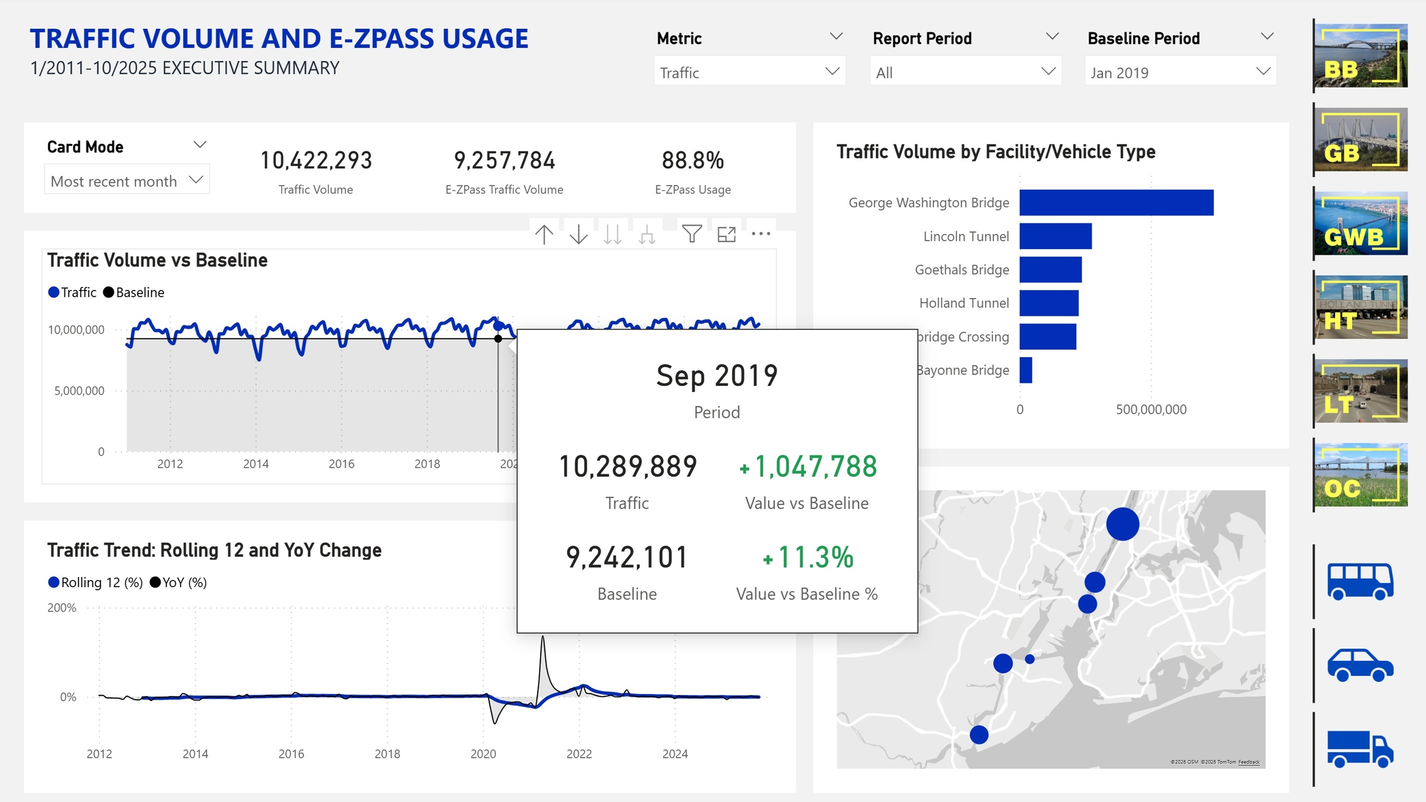Open the filter funnel icon on chart

pyautogui.click(x=692, y=234)
